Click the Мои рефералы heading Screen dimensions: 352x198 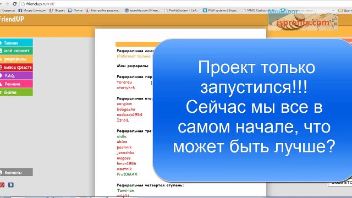coord(133,66)
